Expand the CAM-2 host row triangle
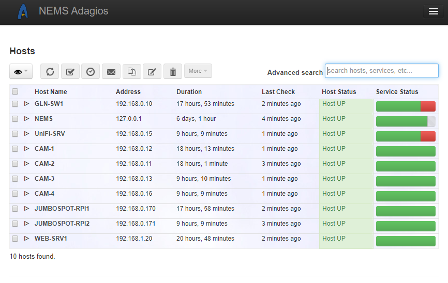Screen dimensions: 448x283 pyautogui.click(x=26, y=164)
